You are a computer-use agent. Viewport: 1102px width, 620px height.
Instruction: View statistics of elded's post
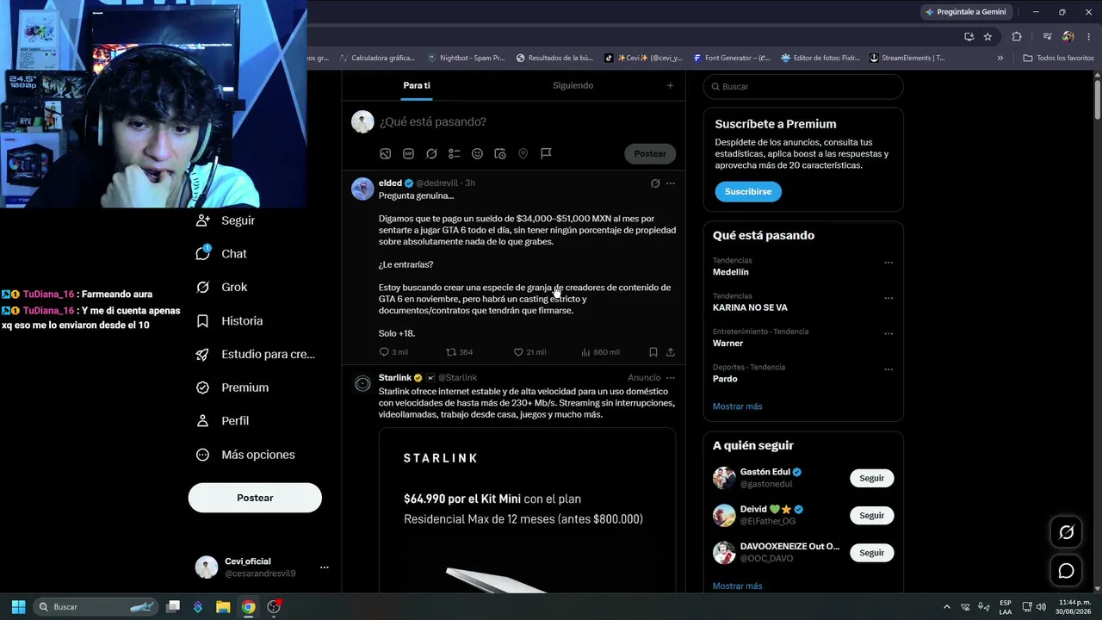(600, 352)
